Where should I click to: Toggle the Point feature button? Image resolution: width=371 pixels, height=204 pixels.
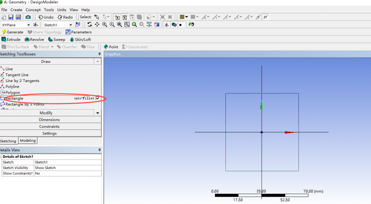pos(110,47)
